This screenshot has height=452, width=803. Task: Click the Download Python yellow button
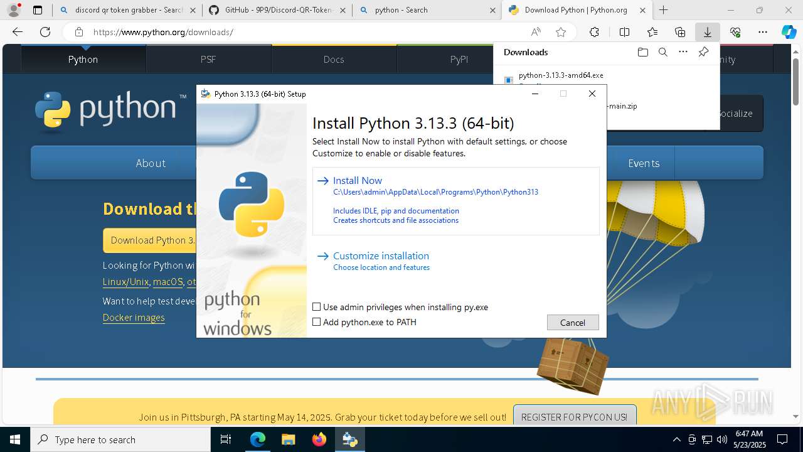[150, 240]
